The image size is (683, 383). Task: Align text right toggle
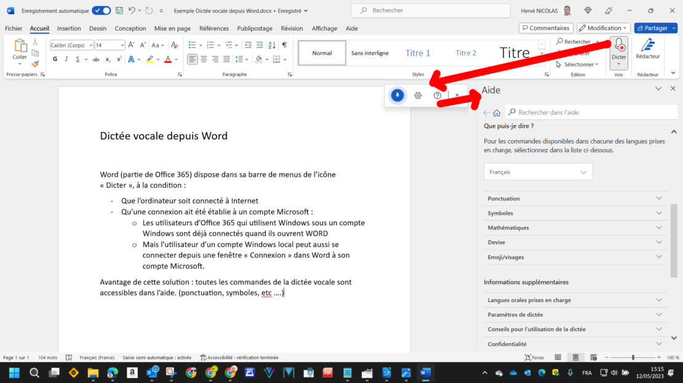(215, 59)
